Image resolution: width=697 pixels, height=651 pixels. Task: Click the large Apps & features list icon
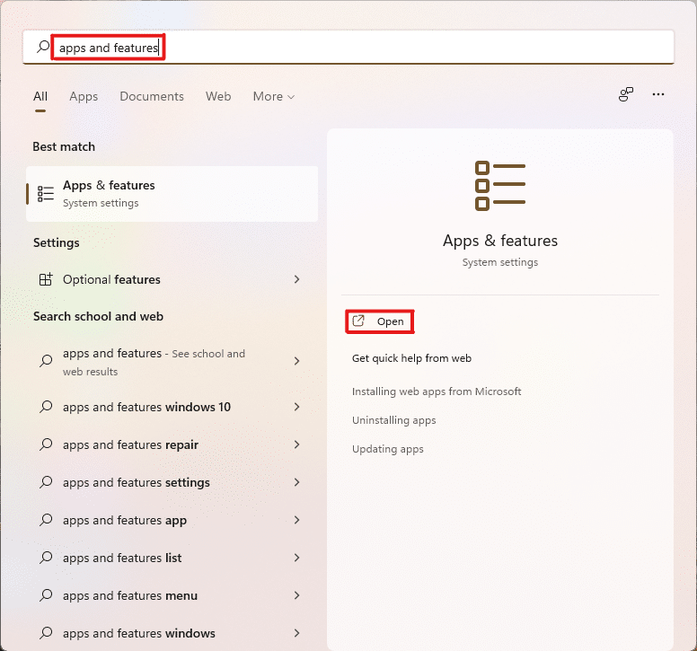pos(499,186)
